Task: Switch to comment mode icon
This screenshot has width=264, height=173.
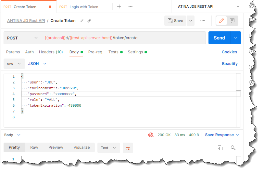Action: (x=232, y=21)
